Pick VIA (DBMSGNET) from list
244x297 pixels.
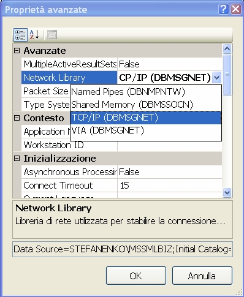click(146, 130)
